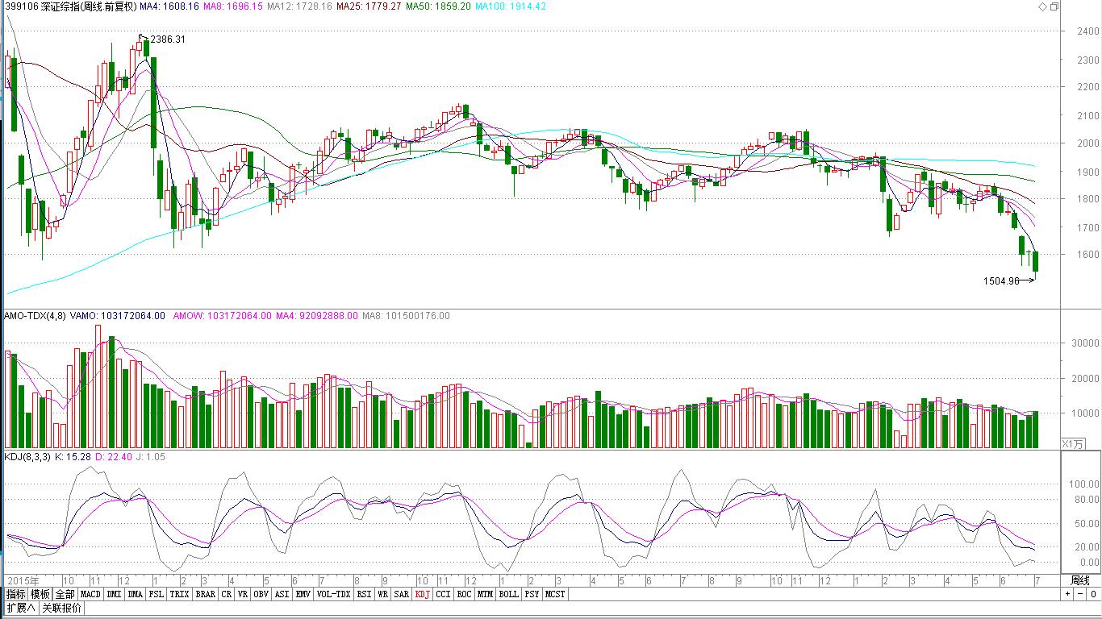The image size is (1102, 619).
Task: Select the BRAR indicator tab
Action: (206, 594)
